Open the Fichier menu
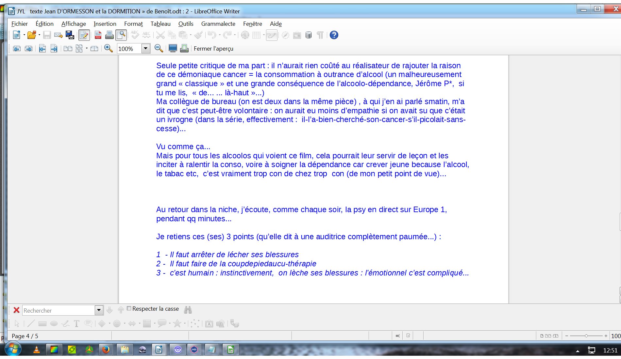The height and width of the screenshot is (359, 621). [20, 24]
